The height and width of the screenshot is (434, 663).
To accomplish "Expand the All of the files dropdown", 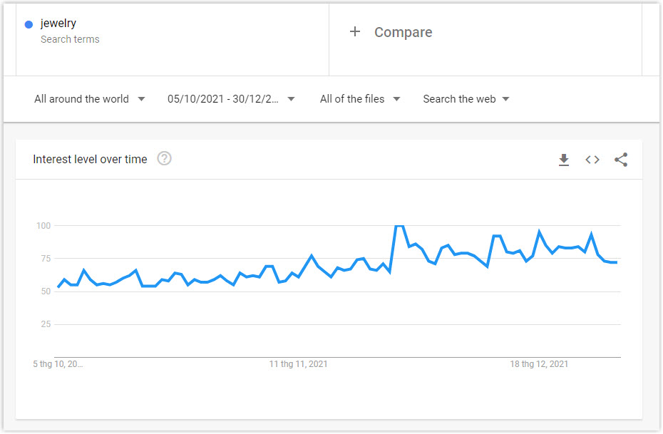I will 360,99.
